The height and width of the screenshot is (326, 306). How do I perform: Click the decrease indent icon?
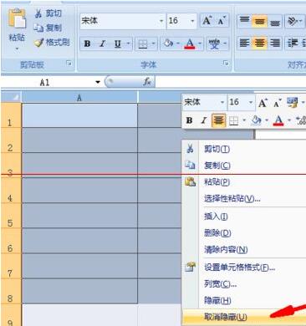(293, 43)
